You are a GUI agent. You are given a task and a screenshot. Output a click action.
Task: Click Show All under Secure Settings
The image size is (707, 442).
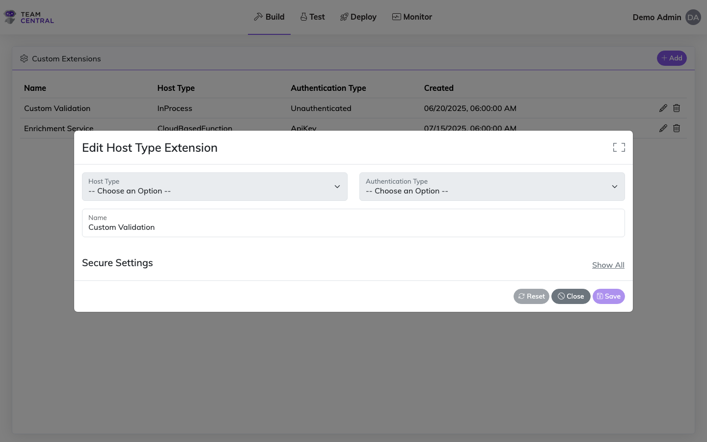pos(608,265)
